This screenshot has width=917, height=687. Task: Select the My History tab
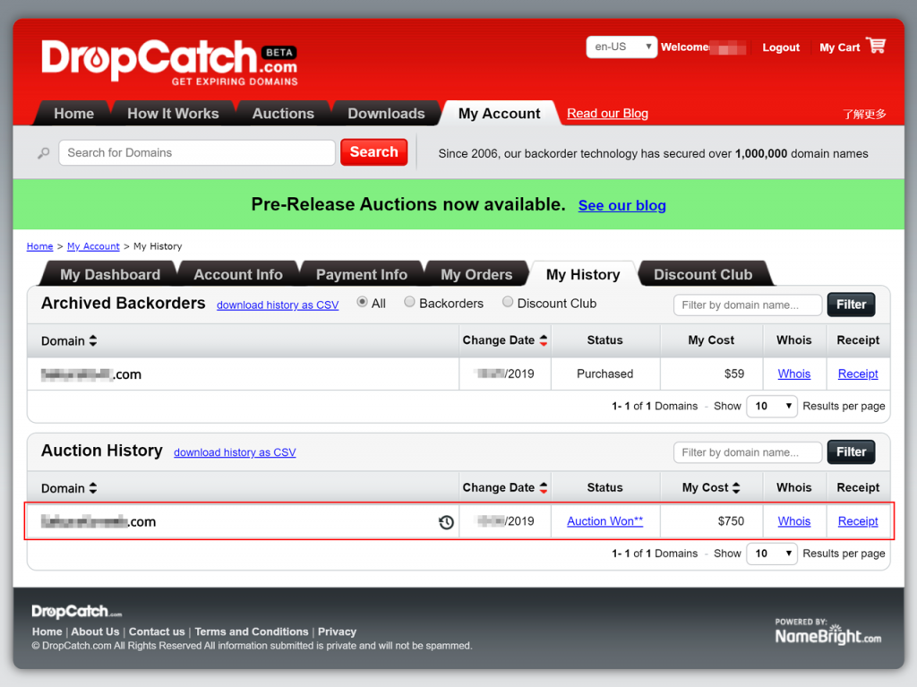click(x=583, y=274)
